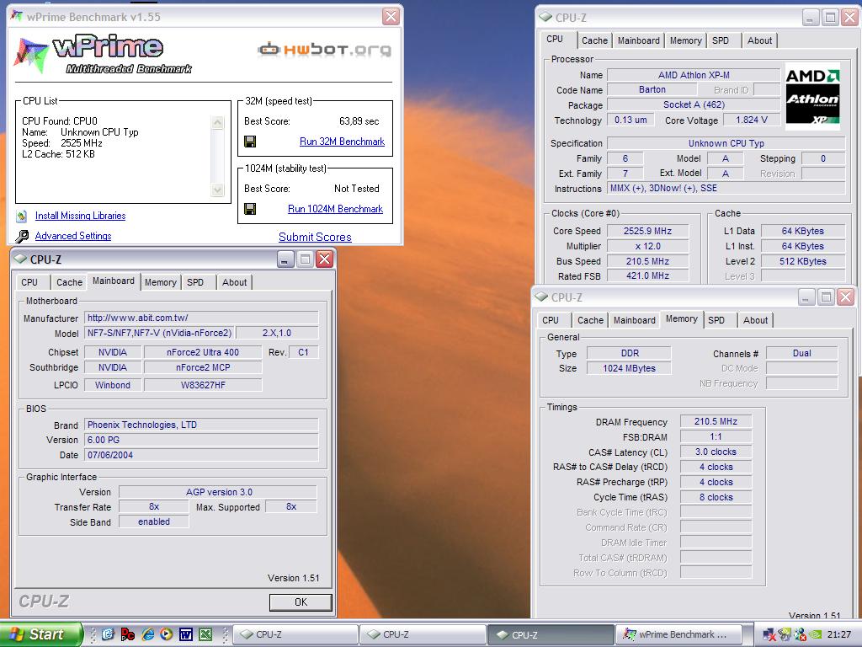
Task: Click Submit Scores link
Action: coord(315,237)
